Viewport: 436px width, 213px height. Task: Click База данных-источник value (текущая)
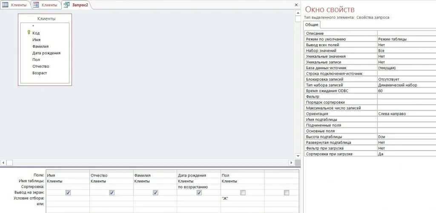coord(407,68)
